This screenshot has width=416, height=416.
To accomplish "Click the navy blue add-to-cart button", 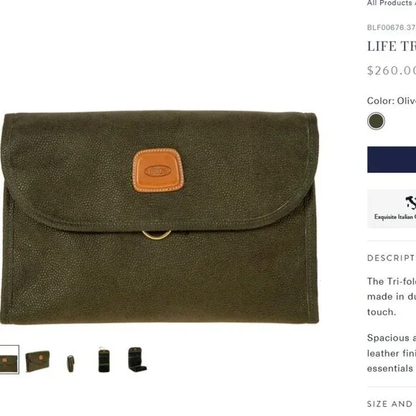I will tap(392, 159).
